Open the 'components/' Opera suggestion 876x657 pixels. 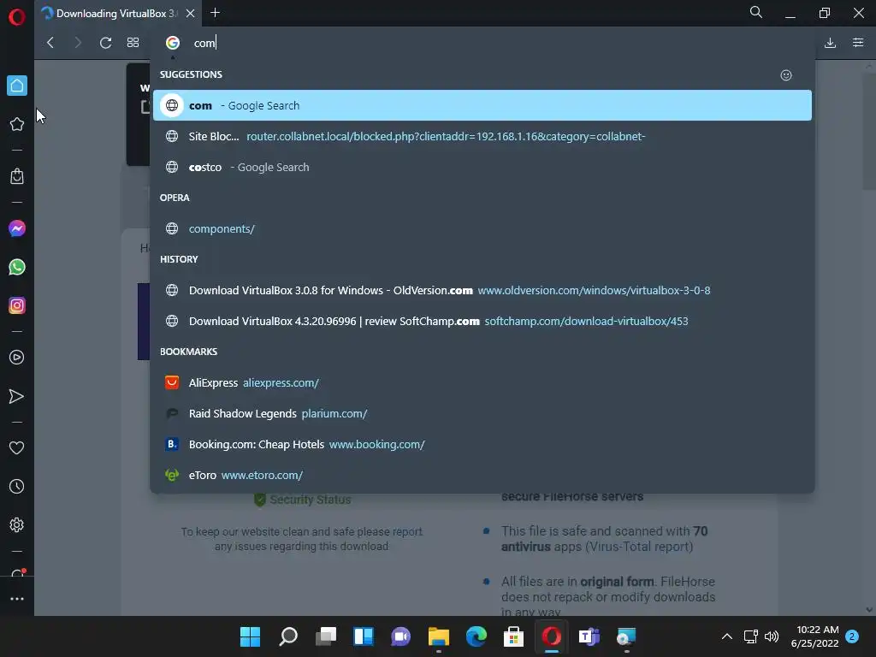click(x=482, y=228)
